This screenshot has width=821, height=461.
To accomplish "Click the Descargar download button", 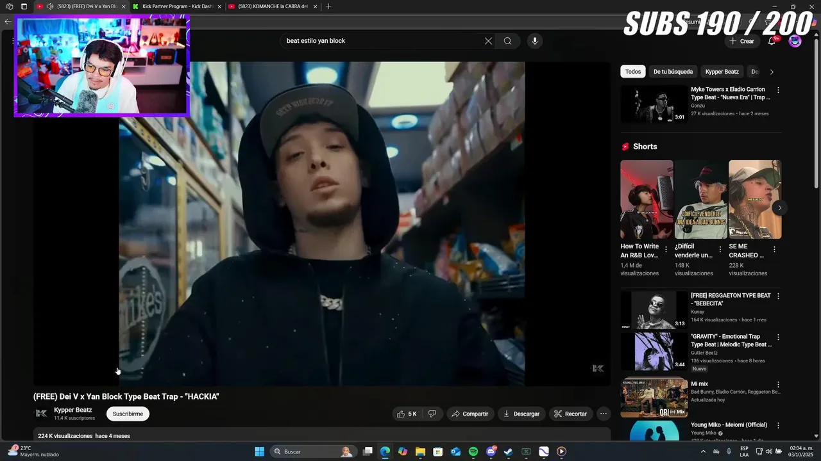I will pos(521,414).
